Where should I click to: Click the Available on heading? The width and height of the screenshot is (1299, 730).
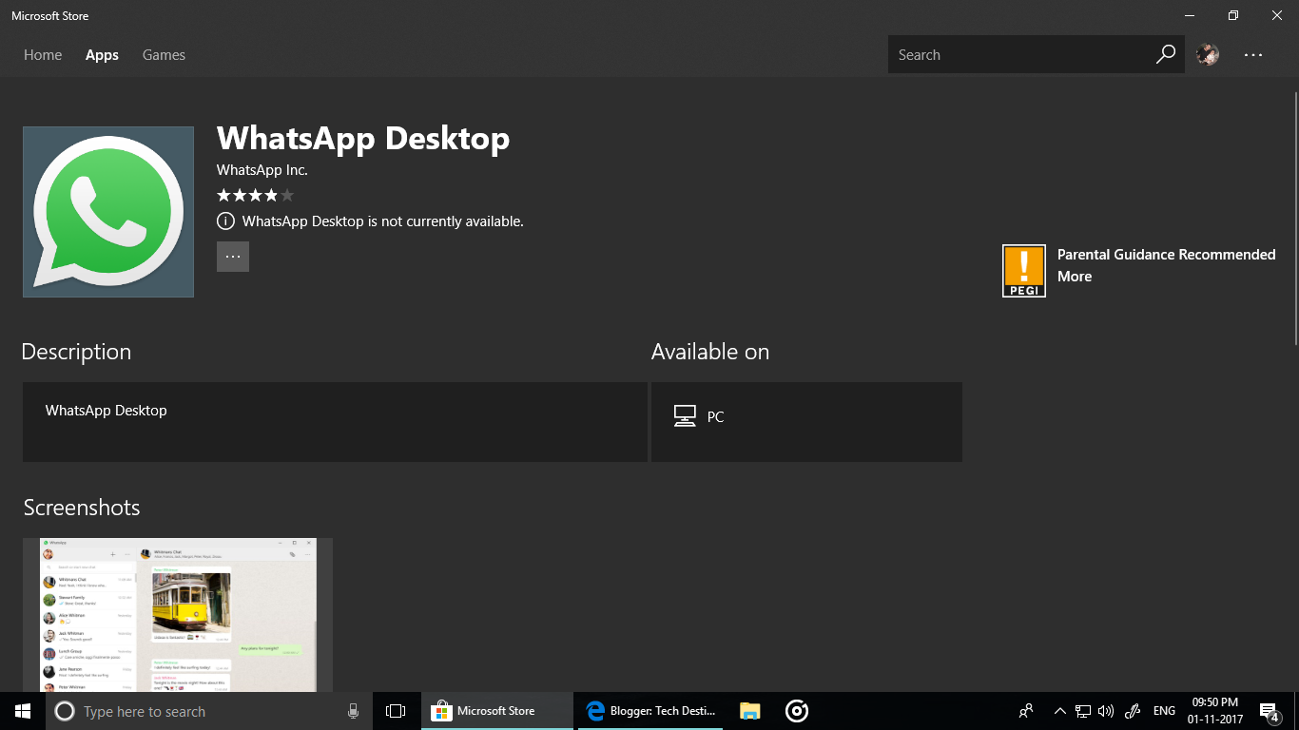pyautogui.click(x=710, y=352)
